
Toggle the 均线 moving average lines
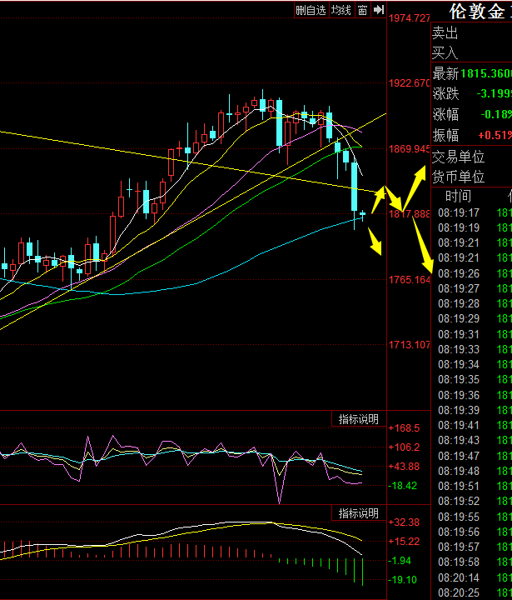pyautogui.click(x=341, y=10)
